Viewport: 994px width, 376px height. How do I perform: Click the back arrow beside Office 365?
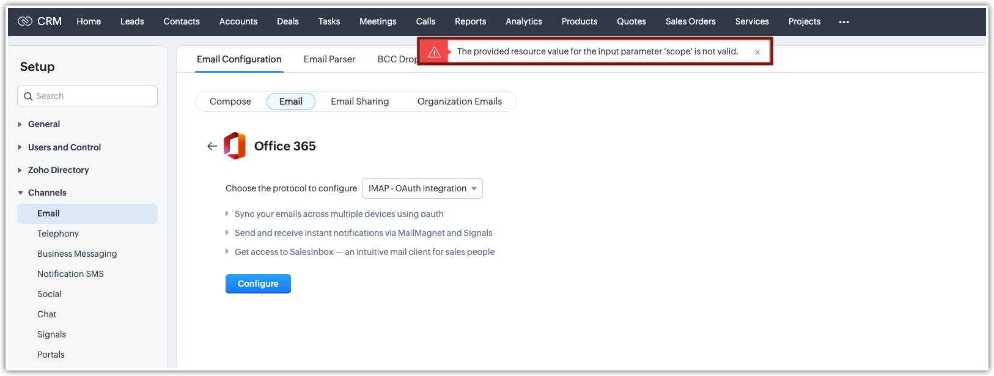point(212,146)
